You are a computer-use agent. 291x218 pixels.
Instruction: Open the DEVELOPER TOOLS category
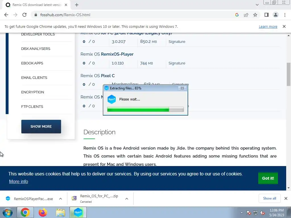38,34
